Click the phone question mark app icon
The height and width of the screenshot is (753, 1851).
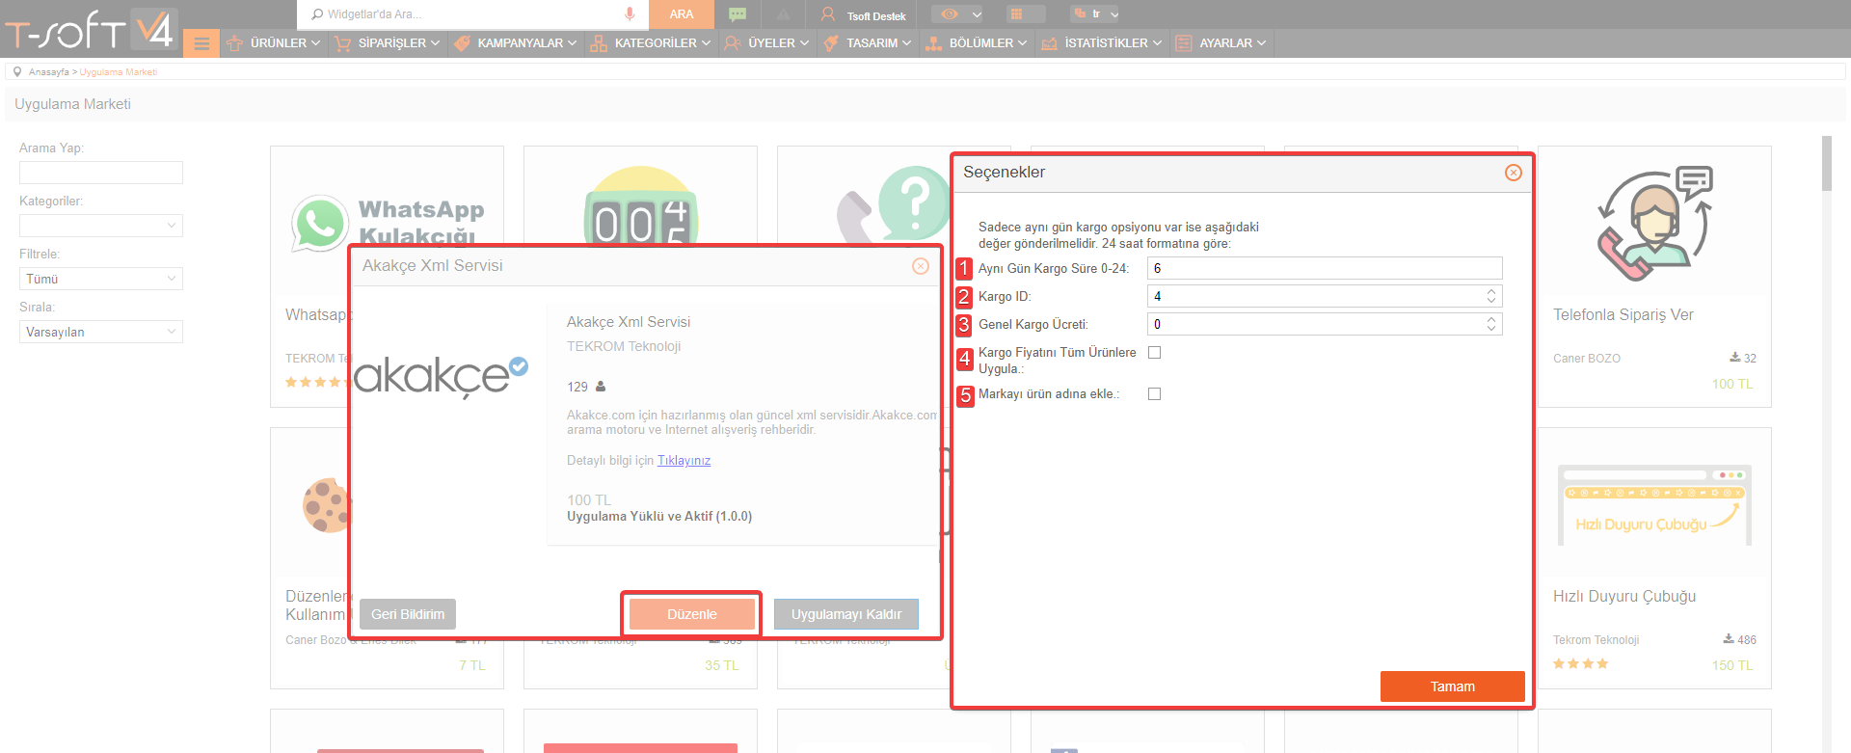[894, 205]
